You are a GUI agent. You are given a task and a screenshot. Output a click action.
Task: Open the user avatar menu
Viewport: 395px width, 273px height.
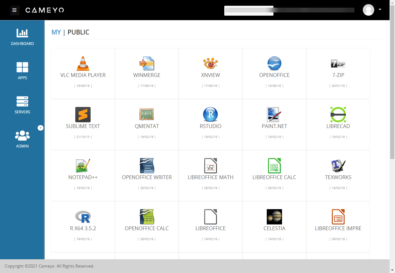(369, 10)
